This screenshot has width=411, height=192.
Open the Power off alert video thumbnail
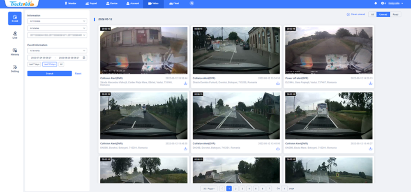(x=329, y=50)
